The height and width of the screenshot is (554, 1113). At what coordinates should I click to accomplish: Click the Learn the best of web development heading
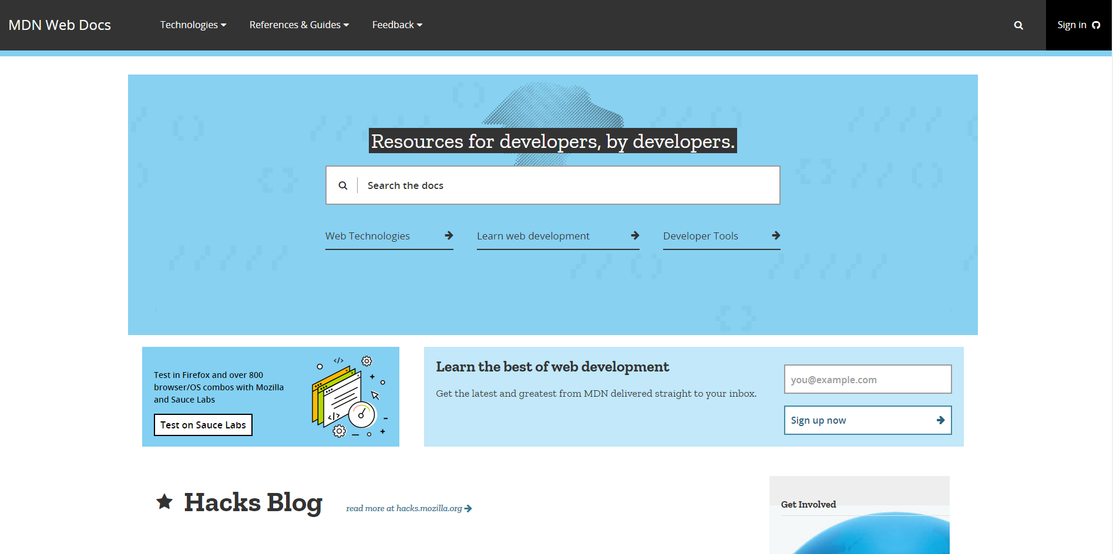coord(552,367)
